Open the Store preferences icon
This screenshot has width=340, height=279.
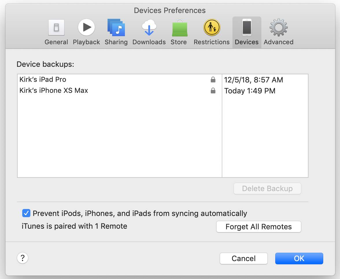point(179,27)
